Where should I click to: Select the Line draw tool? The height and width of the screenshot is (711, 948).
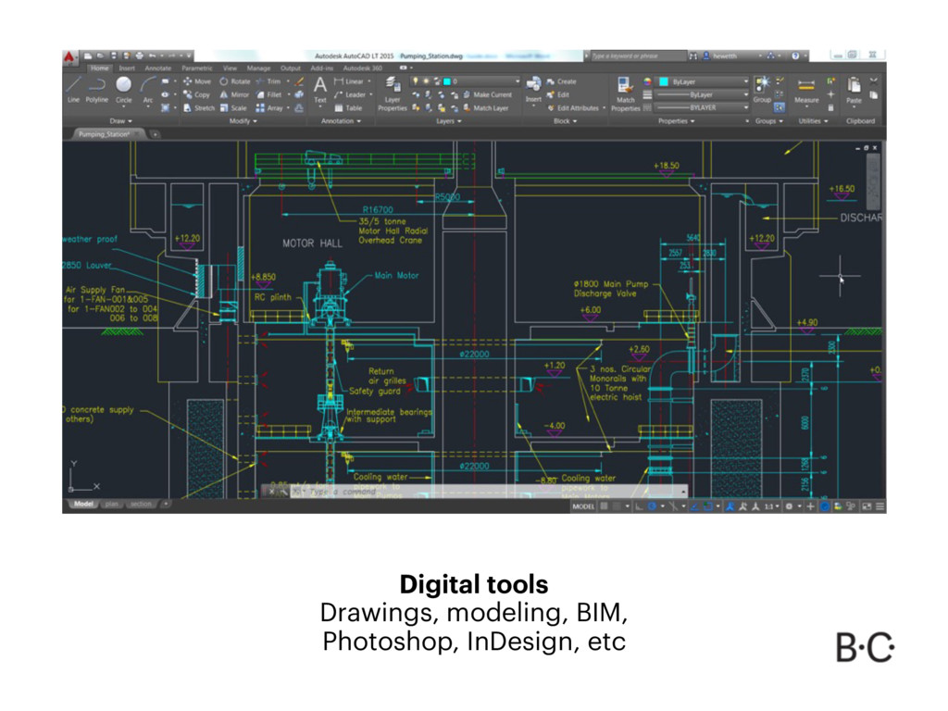[x=73, y=90]
